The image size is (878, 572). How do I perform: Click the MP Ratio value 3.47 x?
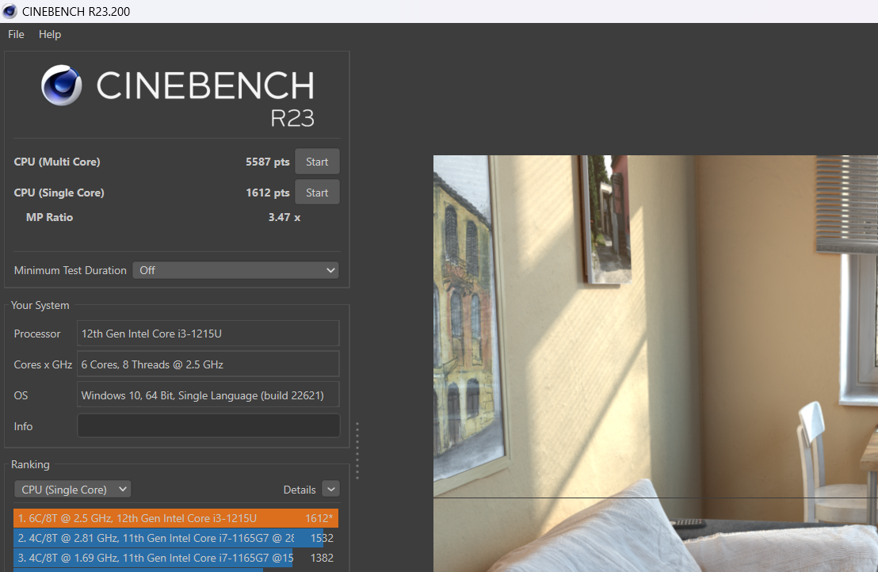pos(284,216)
